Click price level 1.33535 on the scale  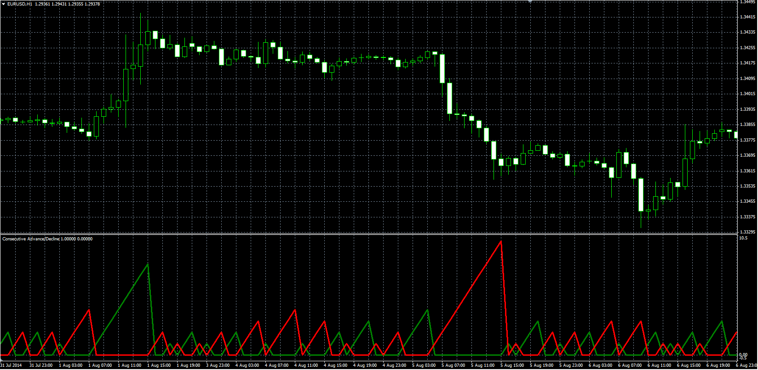(x=747, y=186)
